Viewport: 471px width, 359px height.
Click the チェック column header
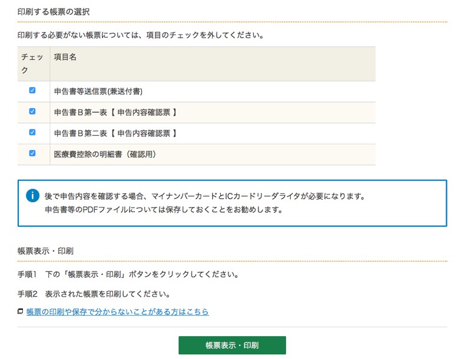click(x=31, y=62)
